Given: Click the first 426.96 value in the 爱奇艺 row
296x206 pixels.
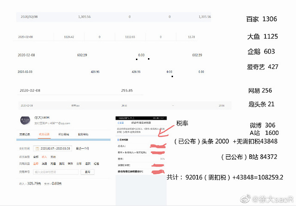Looking at the screenshot, I should (95, 72).
